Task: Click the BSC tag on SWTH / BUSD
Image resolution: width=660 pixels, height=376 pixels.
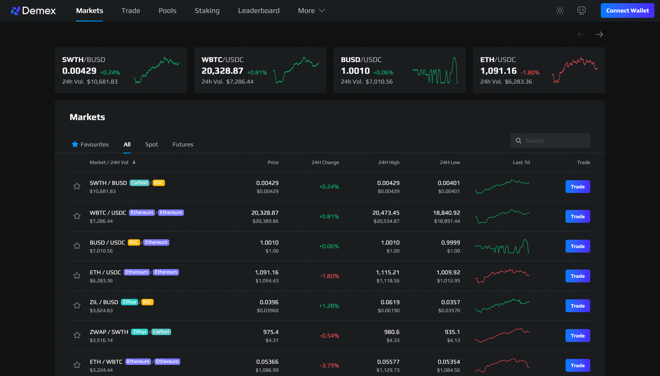Action: pos(159,183)
